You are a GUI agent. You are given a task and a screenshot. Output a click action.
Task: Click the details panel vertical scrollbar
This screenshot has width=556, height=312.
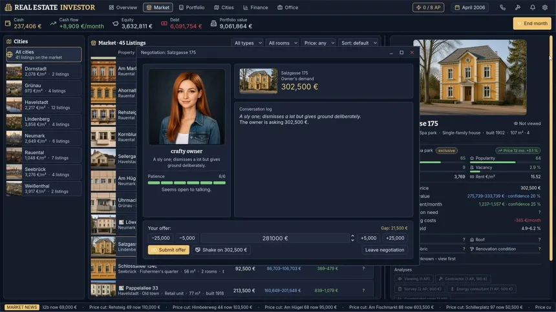coord(551,148)
